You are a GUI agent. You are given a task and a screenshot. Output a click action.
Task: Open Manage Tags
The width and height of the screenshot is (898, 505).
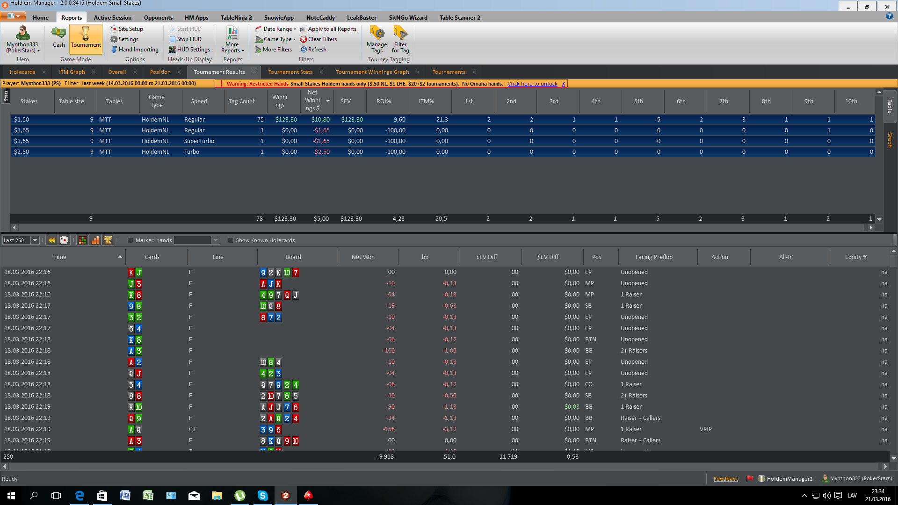click(x=377, y=40)
